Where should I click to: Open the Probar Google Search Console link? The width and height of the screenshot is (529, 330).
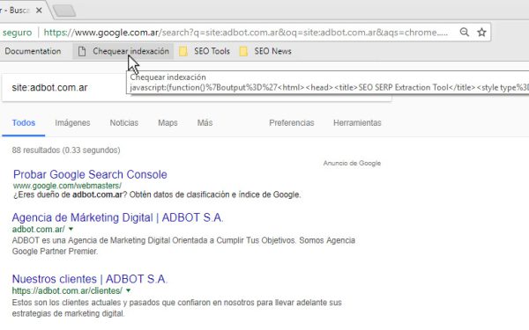pos(90,174)
